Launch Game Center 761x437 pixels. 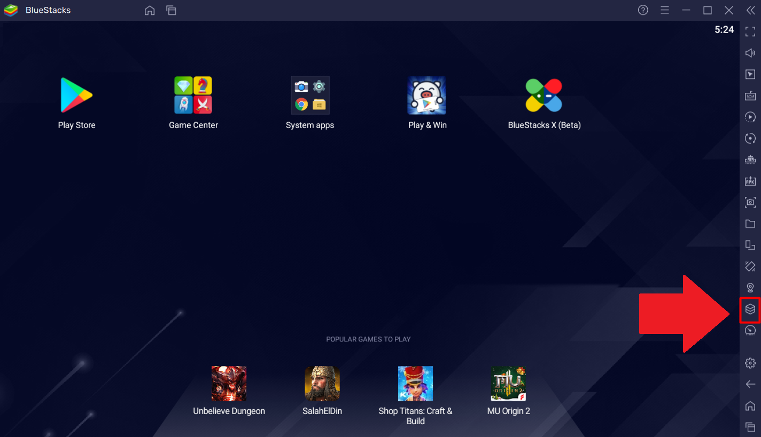[x=193, y=95]
